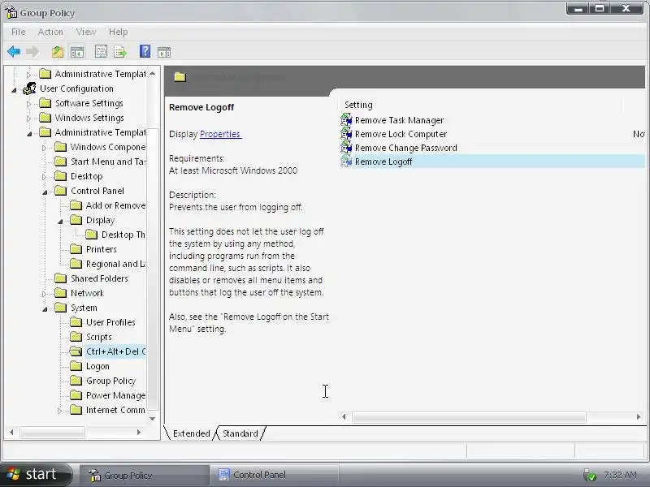Image resolution: width=650 pixels, height=487 pixels.
Task: Click the folder icon in the details header
Action: tap(180, 76)
